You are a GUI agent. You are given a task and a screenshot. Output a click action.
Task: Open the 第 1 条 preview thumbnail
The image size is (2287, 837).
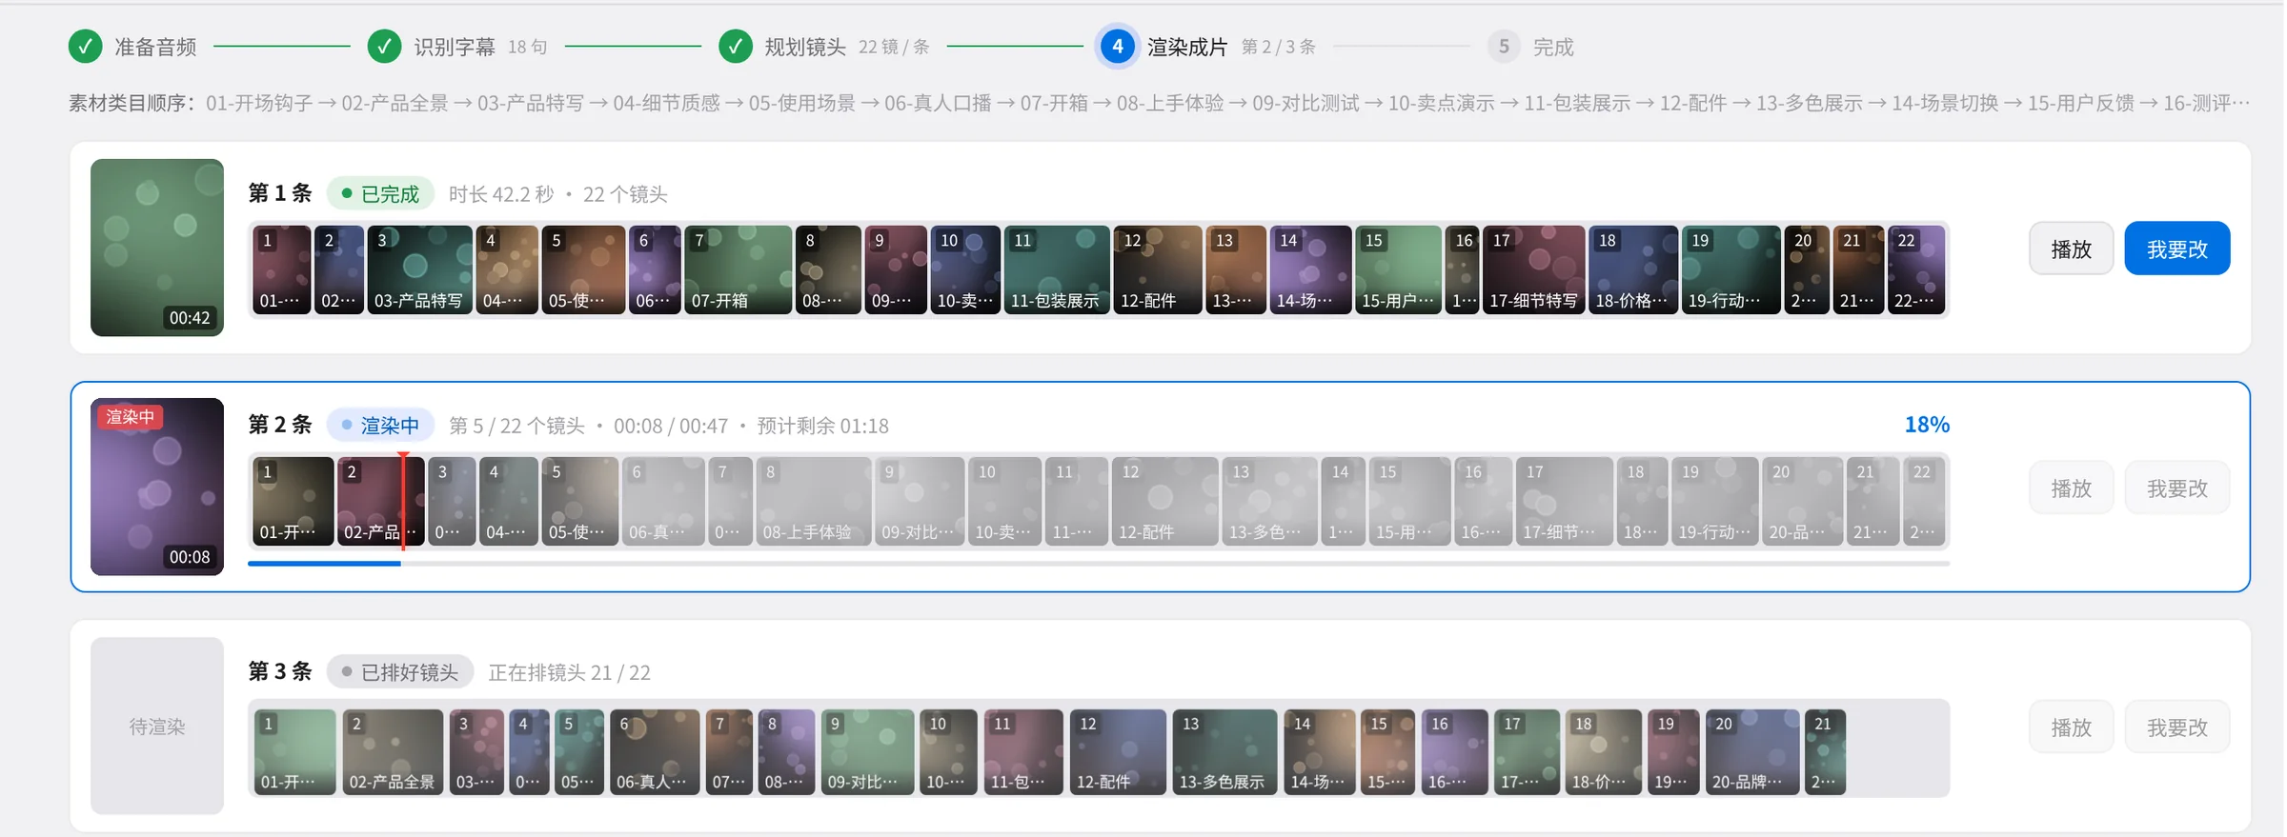(157, 248)
